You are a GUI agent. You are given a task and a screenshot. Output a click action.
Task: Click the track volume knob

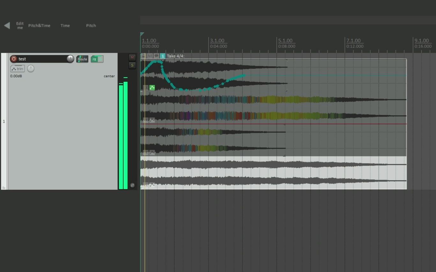(x=70, y=59)
